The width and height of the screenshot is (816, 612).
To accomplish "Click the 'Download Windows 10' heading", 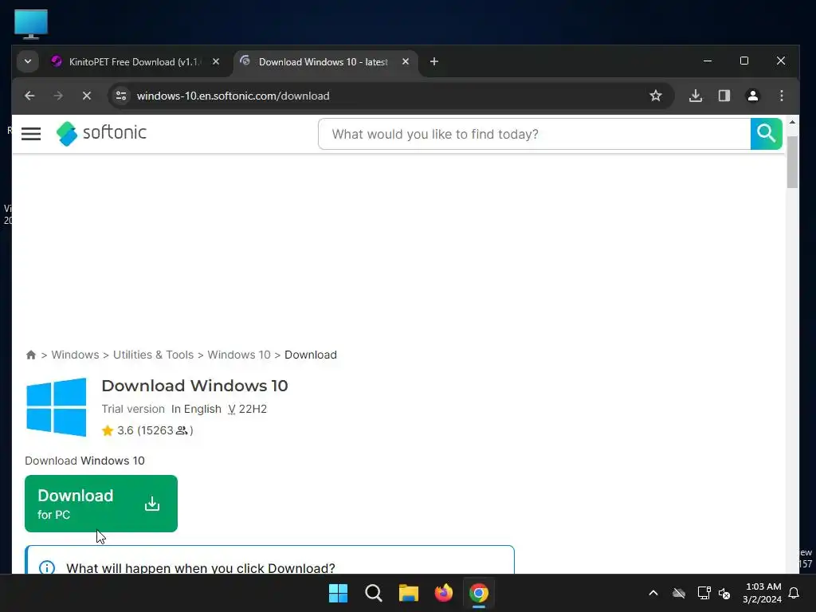I will [194, 386].
